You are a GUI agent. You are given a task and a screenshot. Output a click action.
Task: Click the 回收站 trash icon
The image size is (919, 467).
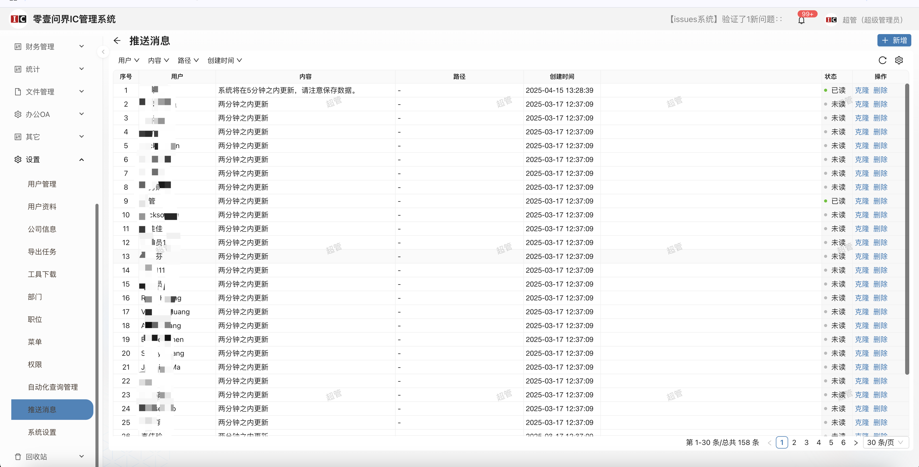pos(18,456)
